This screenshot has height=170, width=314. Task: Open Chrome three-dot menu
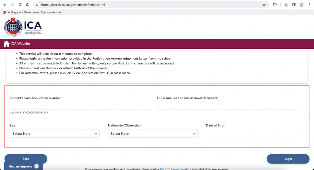[x=309, y=5]
